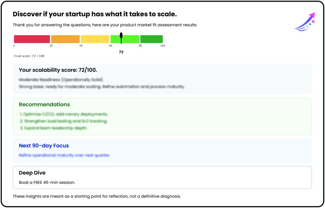Click the bold 72 label under gauge
Image resolution: width=325 pixels, height=208 pixels.
click(x=121, y=52)
